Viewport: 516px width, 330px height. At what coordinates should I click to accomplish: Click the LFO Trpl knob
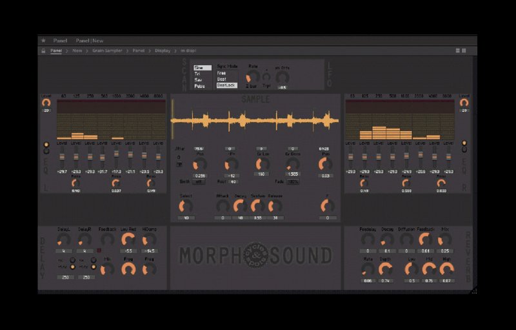click(266, 77)
